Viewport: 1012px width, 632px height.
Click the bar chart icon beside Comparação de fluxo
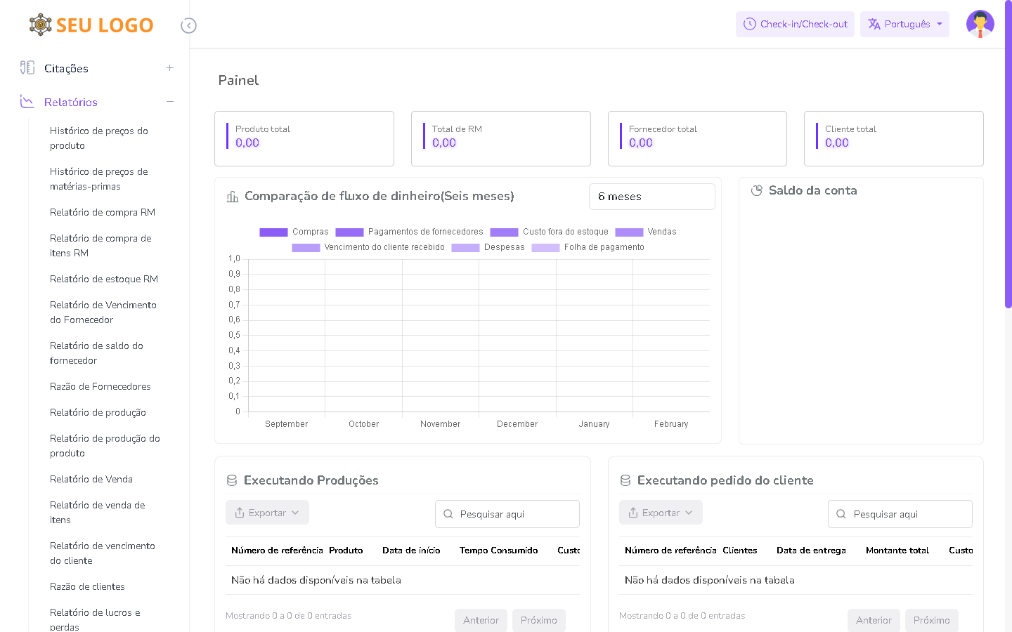click(233, 197)
